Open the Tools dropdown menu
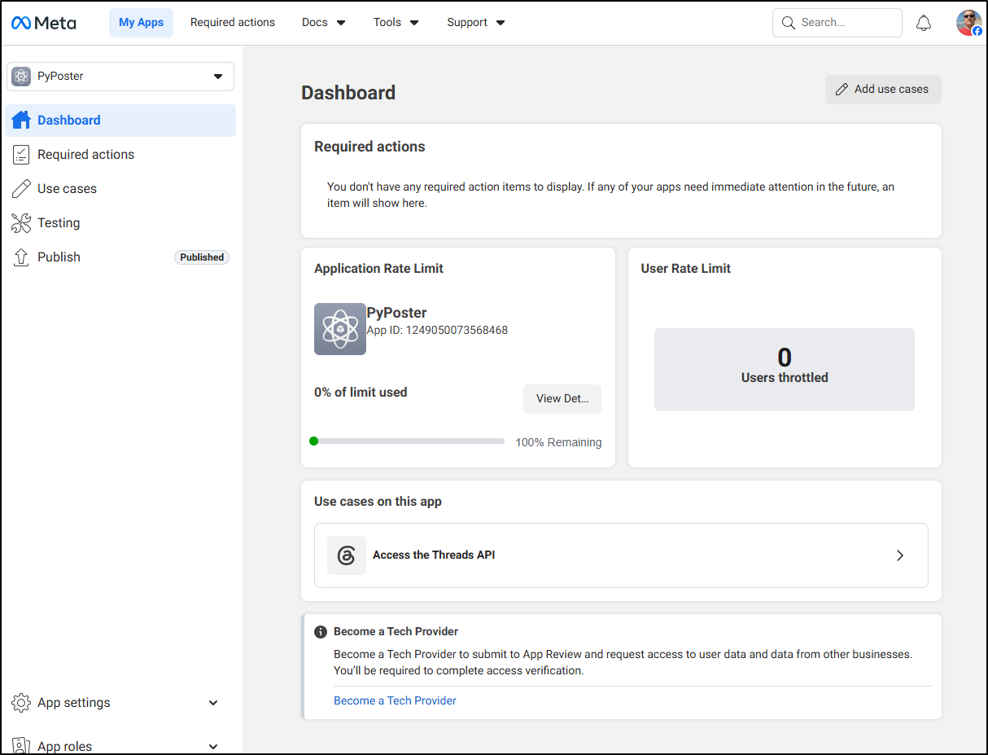The image size is (988, 755). pos(396,23)
